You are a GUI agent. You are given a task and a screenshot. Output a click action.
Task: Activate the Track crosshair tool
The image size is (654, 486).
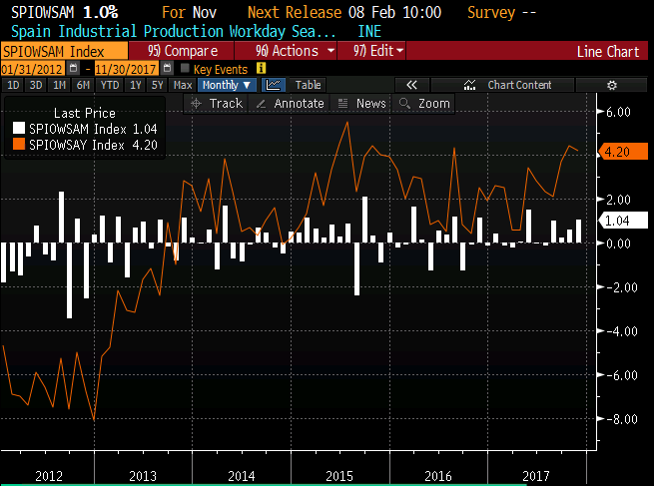pos(217,103)
